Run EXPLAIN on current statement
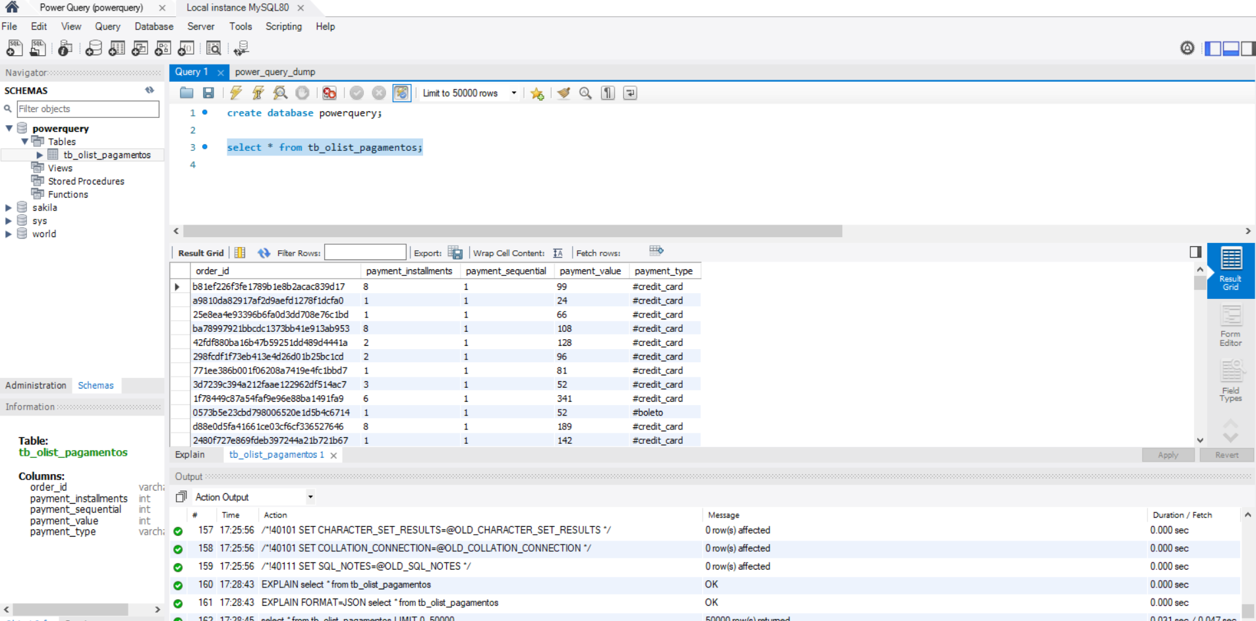The width and height of the screenshot is (1256, 621). click(x=280, y=93)
